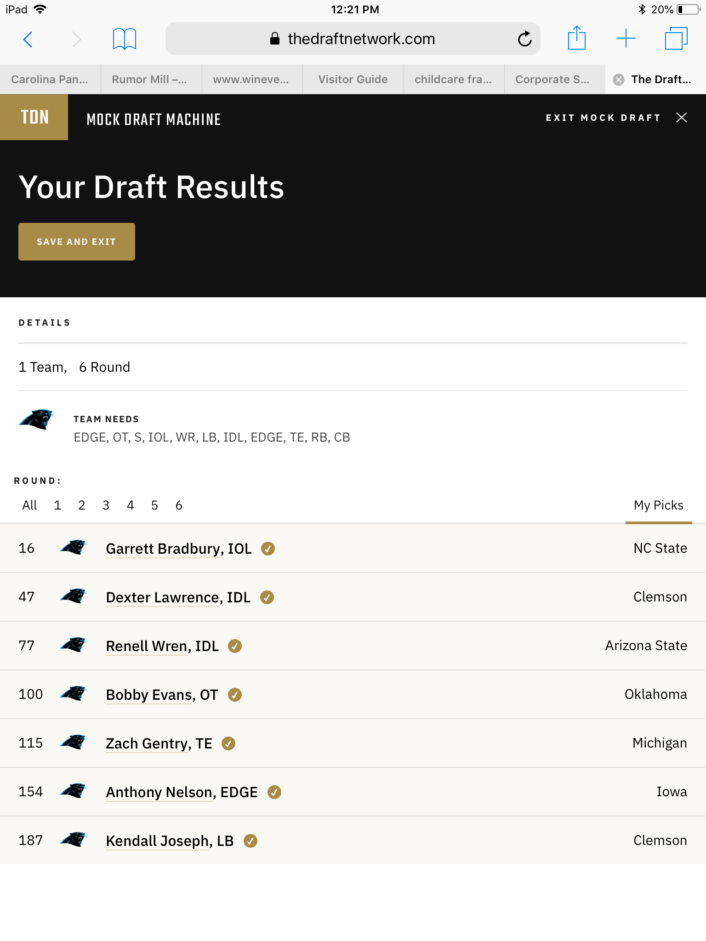
Task: Click the TDN logo badge
Action: 34,117
